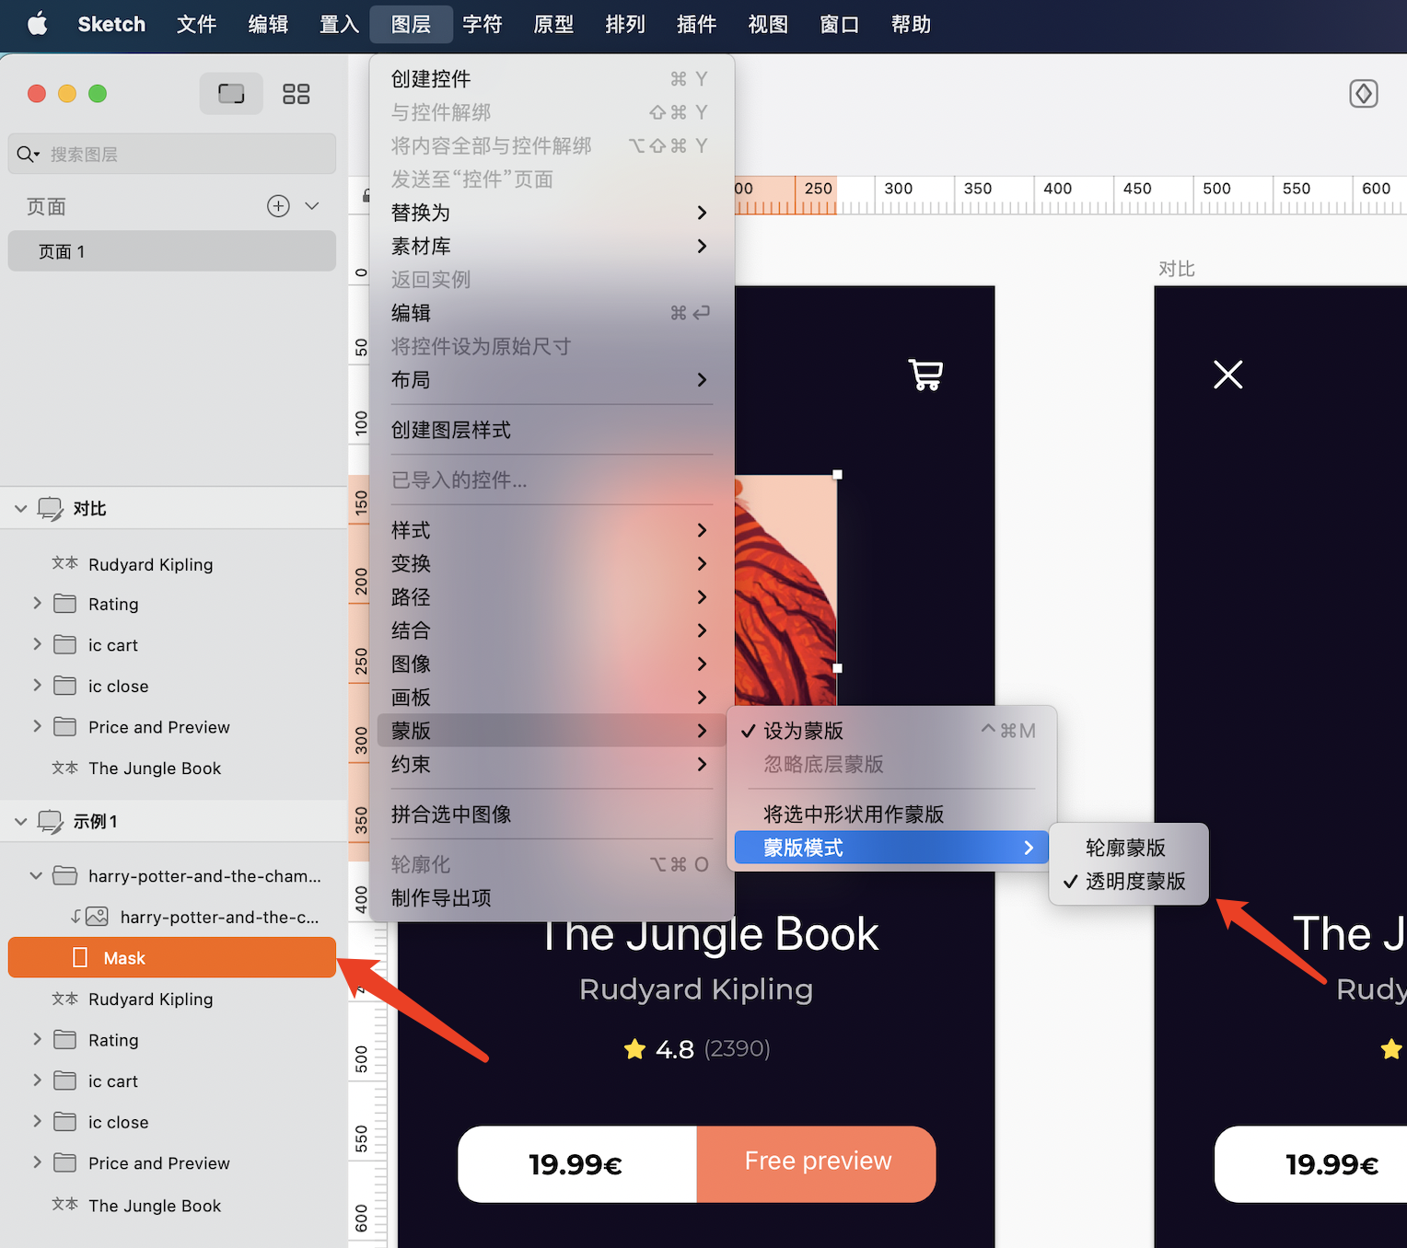Choose the 轮廓蒙版 mask mode

(1125, 848)
